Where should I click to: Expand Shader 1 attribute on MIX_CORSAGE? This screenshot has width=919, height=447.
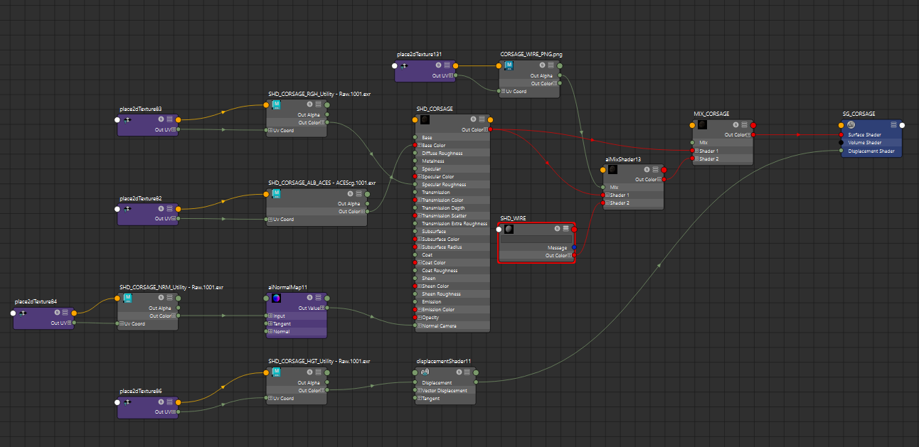[698, 151]
